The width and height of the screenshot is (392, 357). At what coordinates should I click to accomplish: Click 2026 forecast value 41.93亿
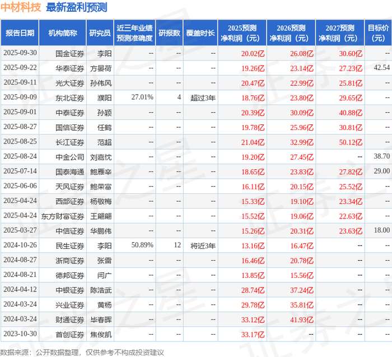(302, 319)
